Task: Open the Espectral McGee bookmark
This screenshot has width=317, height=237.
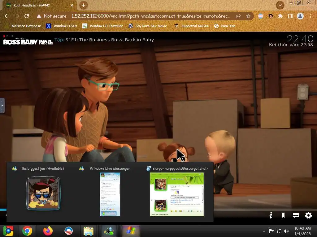Action: pos(191,26)
